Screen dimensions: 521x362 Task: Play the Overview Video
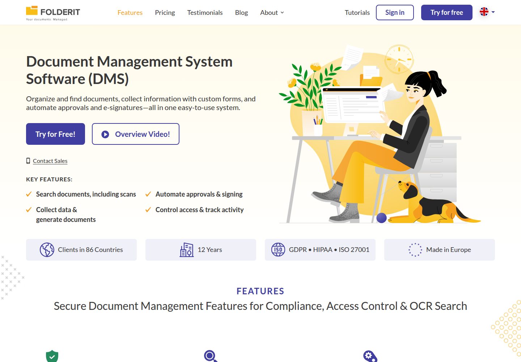(136, 134)
